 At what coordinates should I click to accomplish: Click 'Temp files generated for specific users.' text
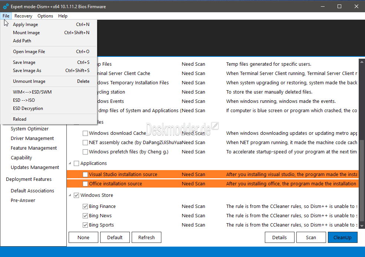pos(269,64)
